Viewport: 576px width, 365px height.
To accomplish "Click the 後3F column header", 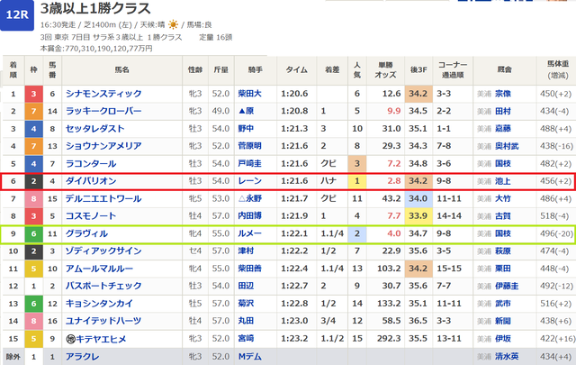I will tap(418, 70).
